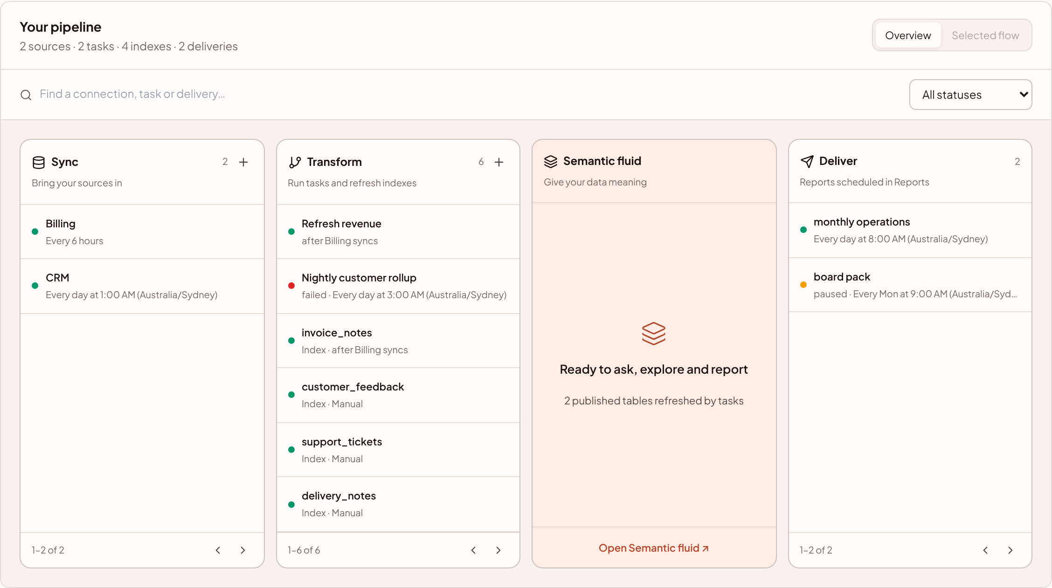Open the support_tickets index
The width and height of the screenshot is (1052, 588).
(x=398, y=450)
